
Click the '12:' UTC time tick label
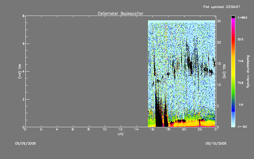(x=121, y=129)
